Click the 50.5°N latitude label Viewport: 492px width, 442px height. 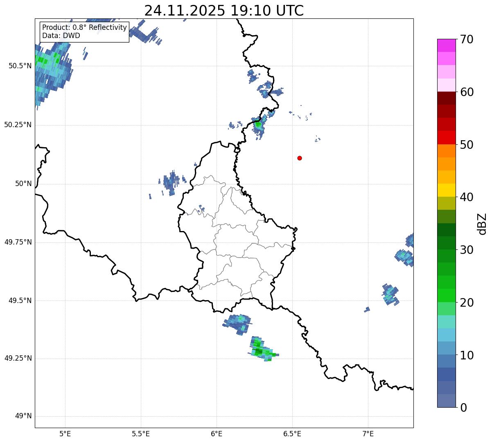20,66
